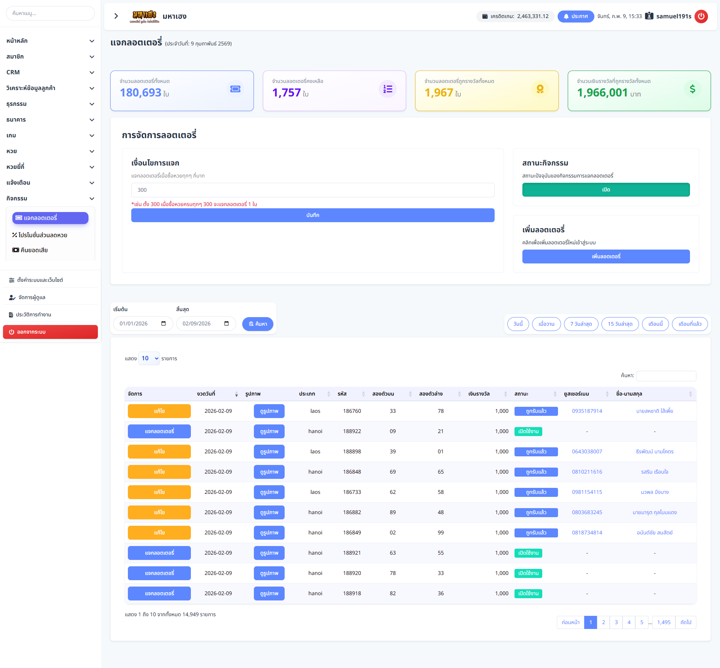The image size is (720, 668).
Task: Click the sidebar expand arrow icon
Action: (x=116, y=16)
